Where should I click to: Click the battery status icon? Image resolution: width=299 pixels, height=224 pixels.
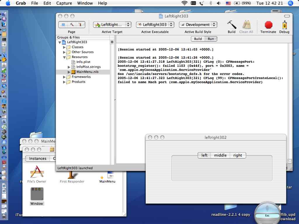click(237, 3)
